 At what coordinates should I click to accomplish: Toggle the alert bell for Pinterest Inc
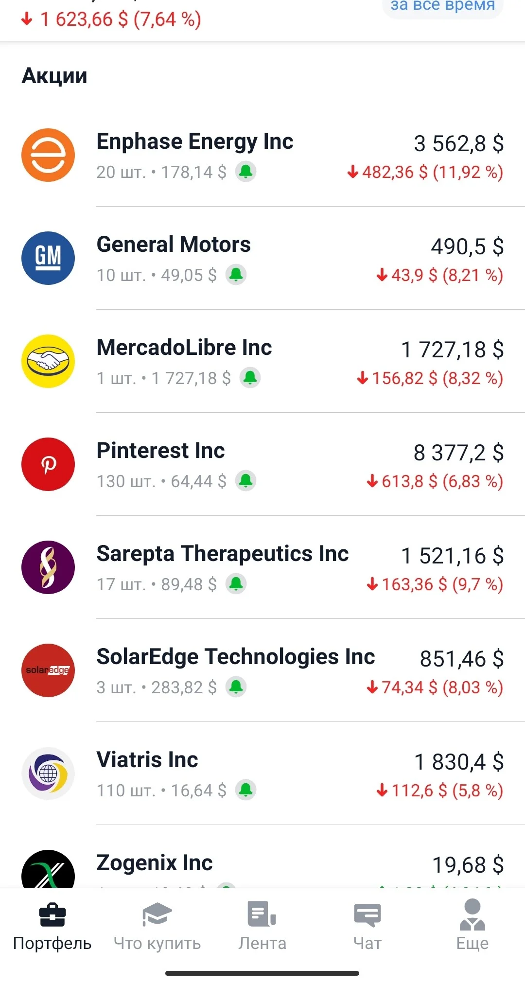[x=246, y=481]
